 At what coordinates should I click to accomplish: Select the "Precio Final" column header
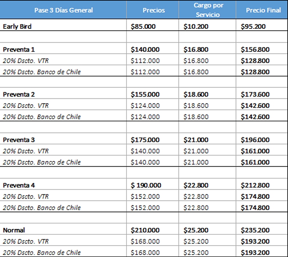click(x=263, y=10)
